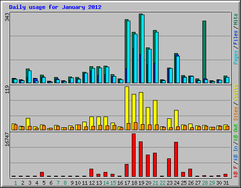Click the kB F legend label
Image resolution: width=241 pixels, height=188 pixels.
pyautogui.click(x=236, y=171)
